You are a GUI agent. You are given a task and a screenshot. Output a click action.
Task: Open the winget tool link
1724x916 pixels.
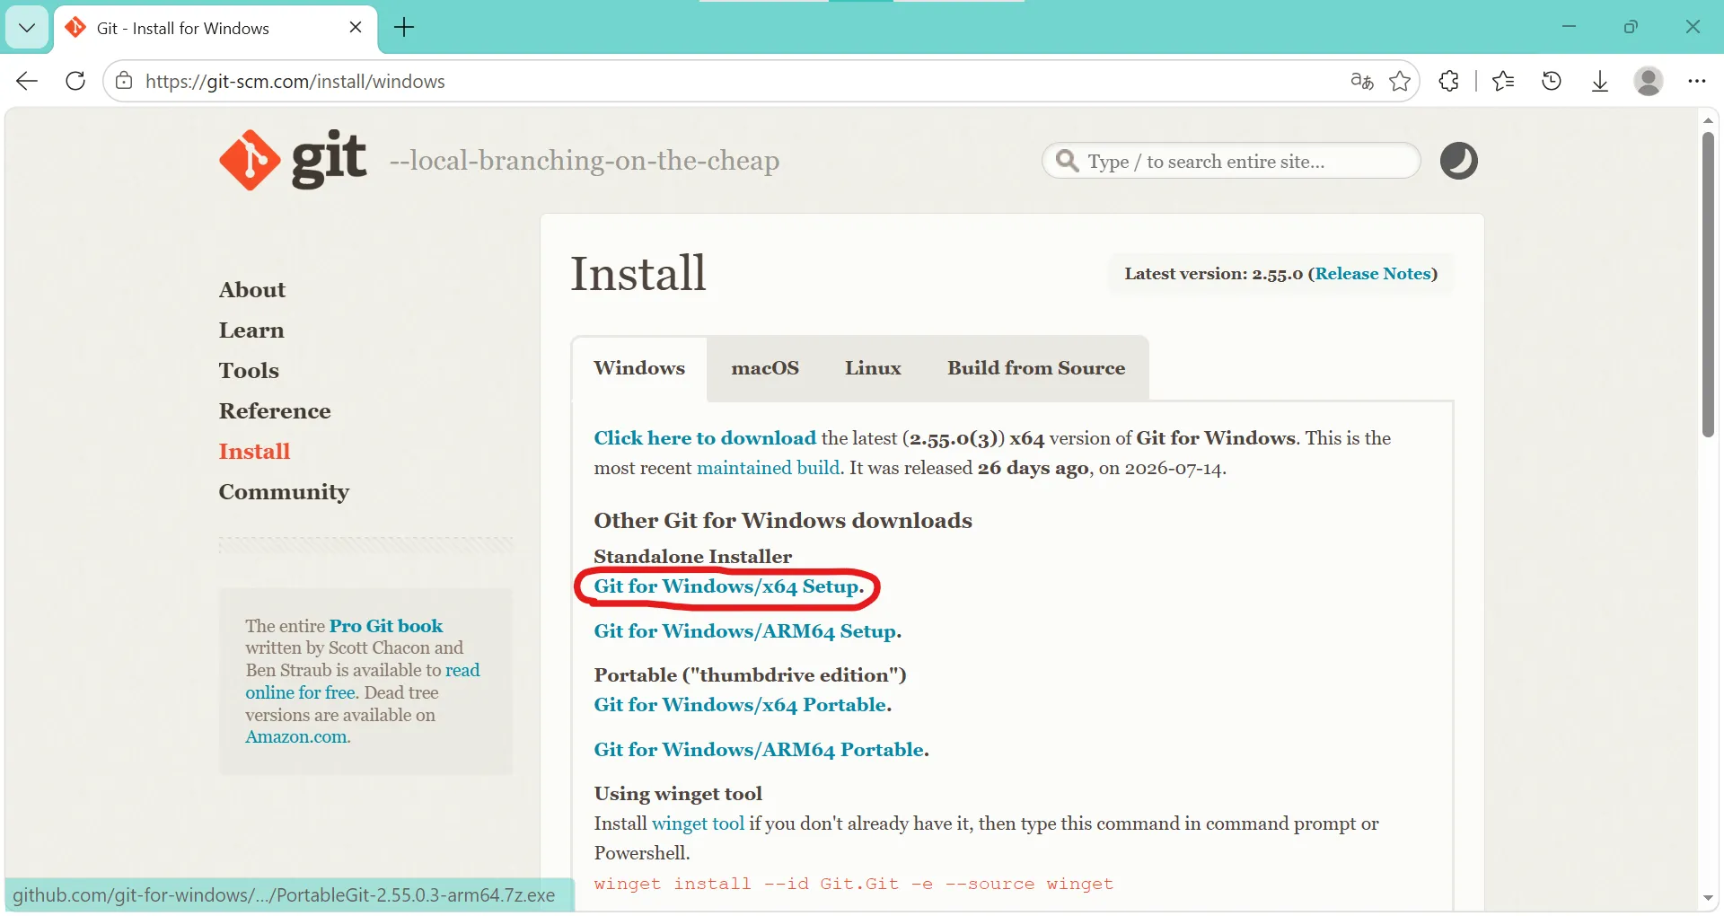coord(698,824)
